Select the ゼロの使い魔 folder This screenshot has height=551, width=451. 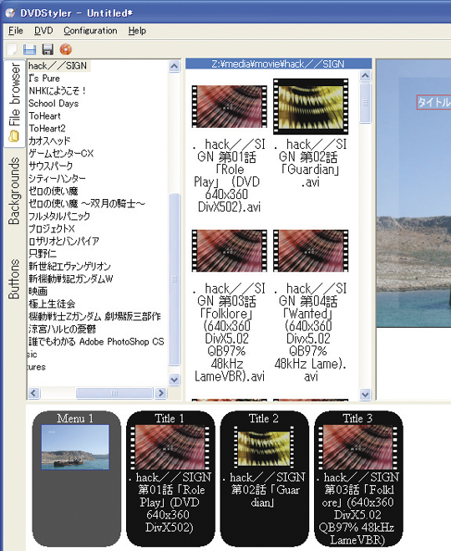53,191
